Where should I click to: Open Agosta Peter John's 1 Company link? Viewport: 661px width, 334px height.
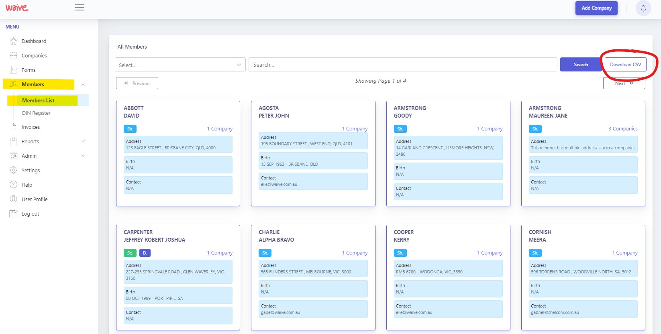[355, 129]
